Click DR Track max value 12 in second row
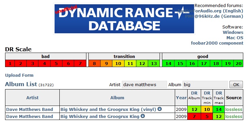 (219, 117)
